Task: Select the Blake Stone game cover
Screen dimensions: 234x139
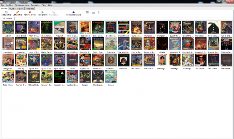Action: (x=98, y=27)
